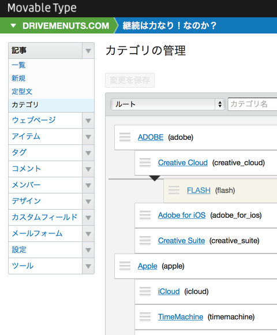Viewport: 277px width, 335px height.
Task: Collapse the 記事 menu arrow
Action: (x=88, y=51)
